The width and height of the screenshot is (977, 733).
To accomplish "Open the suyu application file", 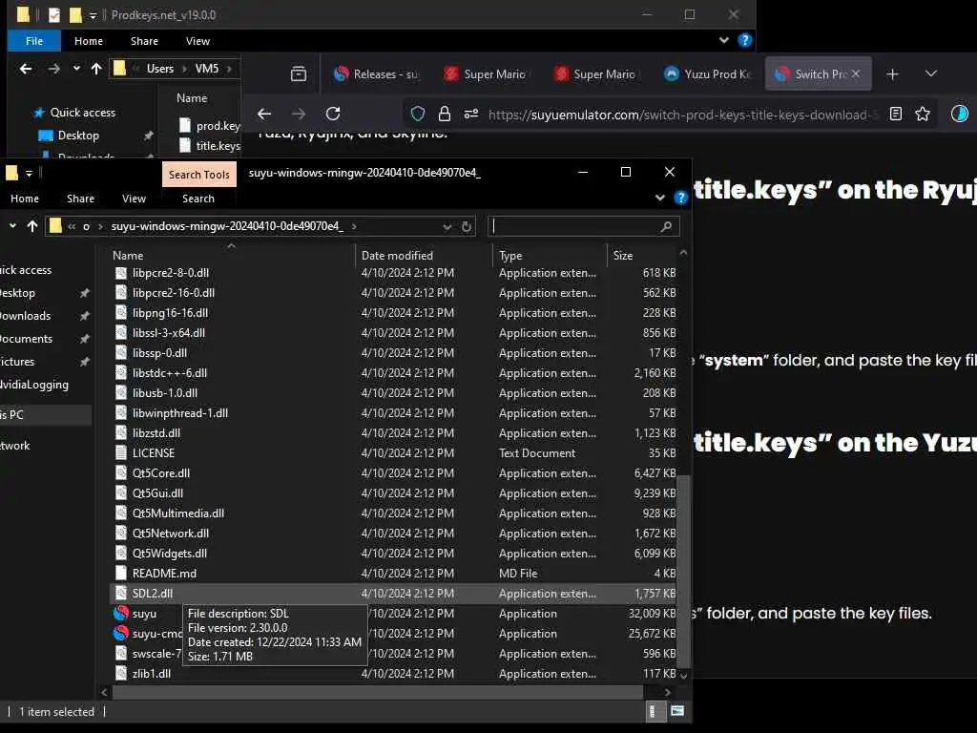I will coord(144,614).
